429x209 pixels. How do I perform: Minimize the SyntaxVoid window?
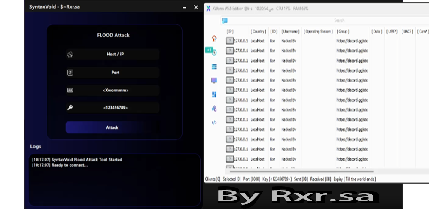(184, 7)
